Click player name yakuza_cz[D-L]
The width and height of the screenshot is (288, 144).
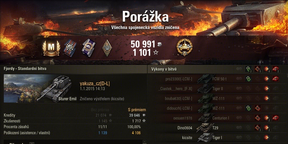point(95,84)
